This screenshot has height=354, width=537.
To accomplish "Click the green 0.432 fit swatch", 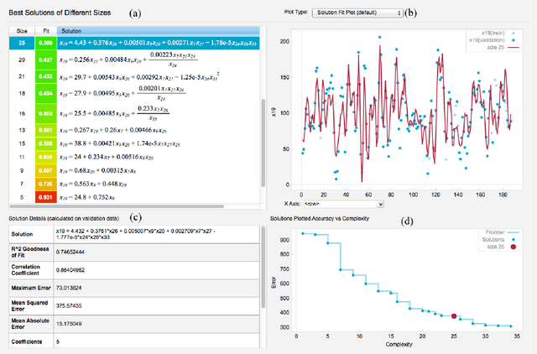I will click(45, 75).
